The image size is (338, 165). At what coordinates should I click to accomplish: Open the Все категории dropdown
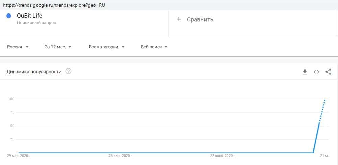[107, 47]
